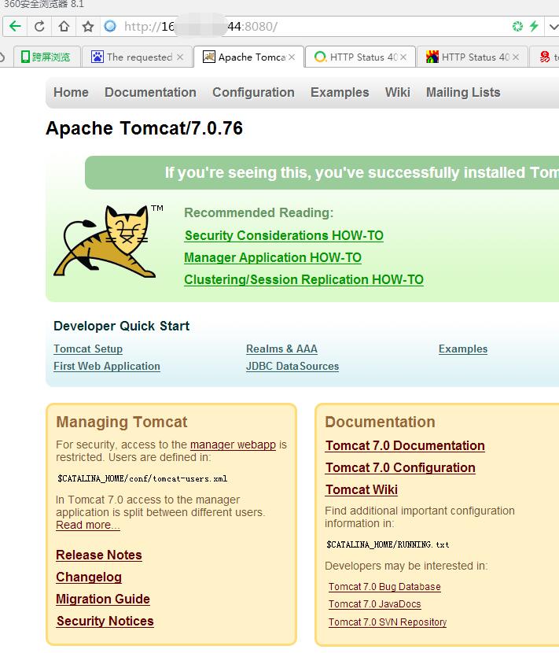Open the browser home page icon

(x=64, y=27)
